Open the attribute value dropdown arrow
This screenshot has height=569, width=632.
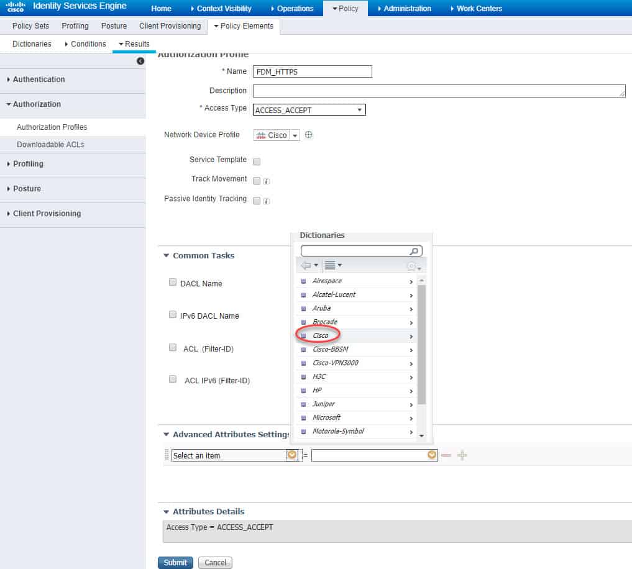click(432, 455)
